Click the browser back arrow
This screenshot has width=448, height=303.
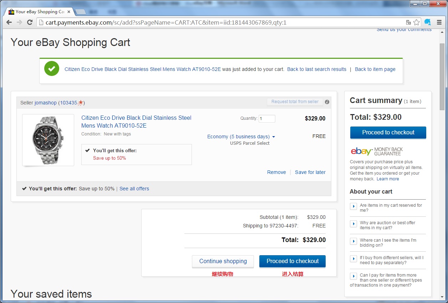(x=9, y=22)
